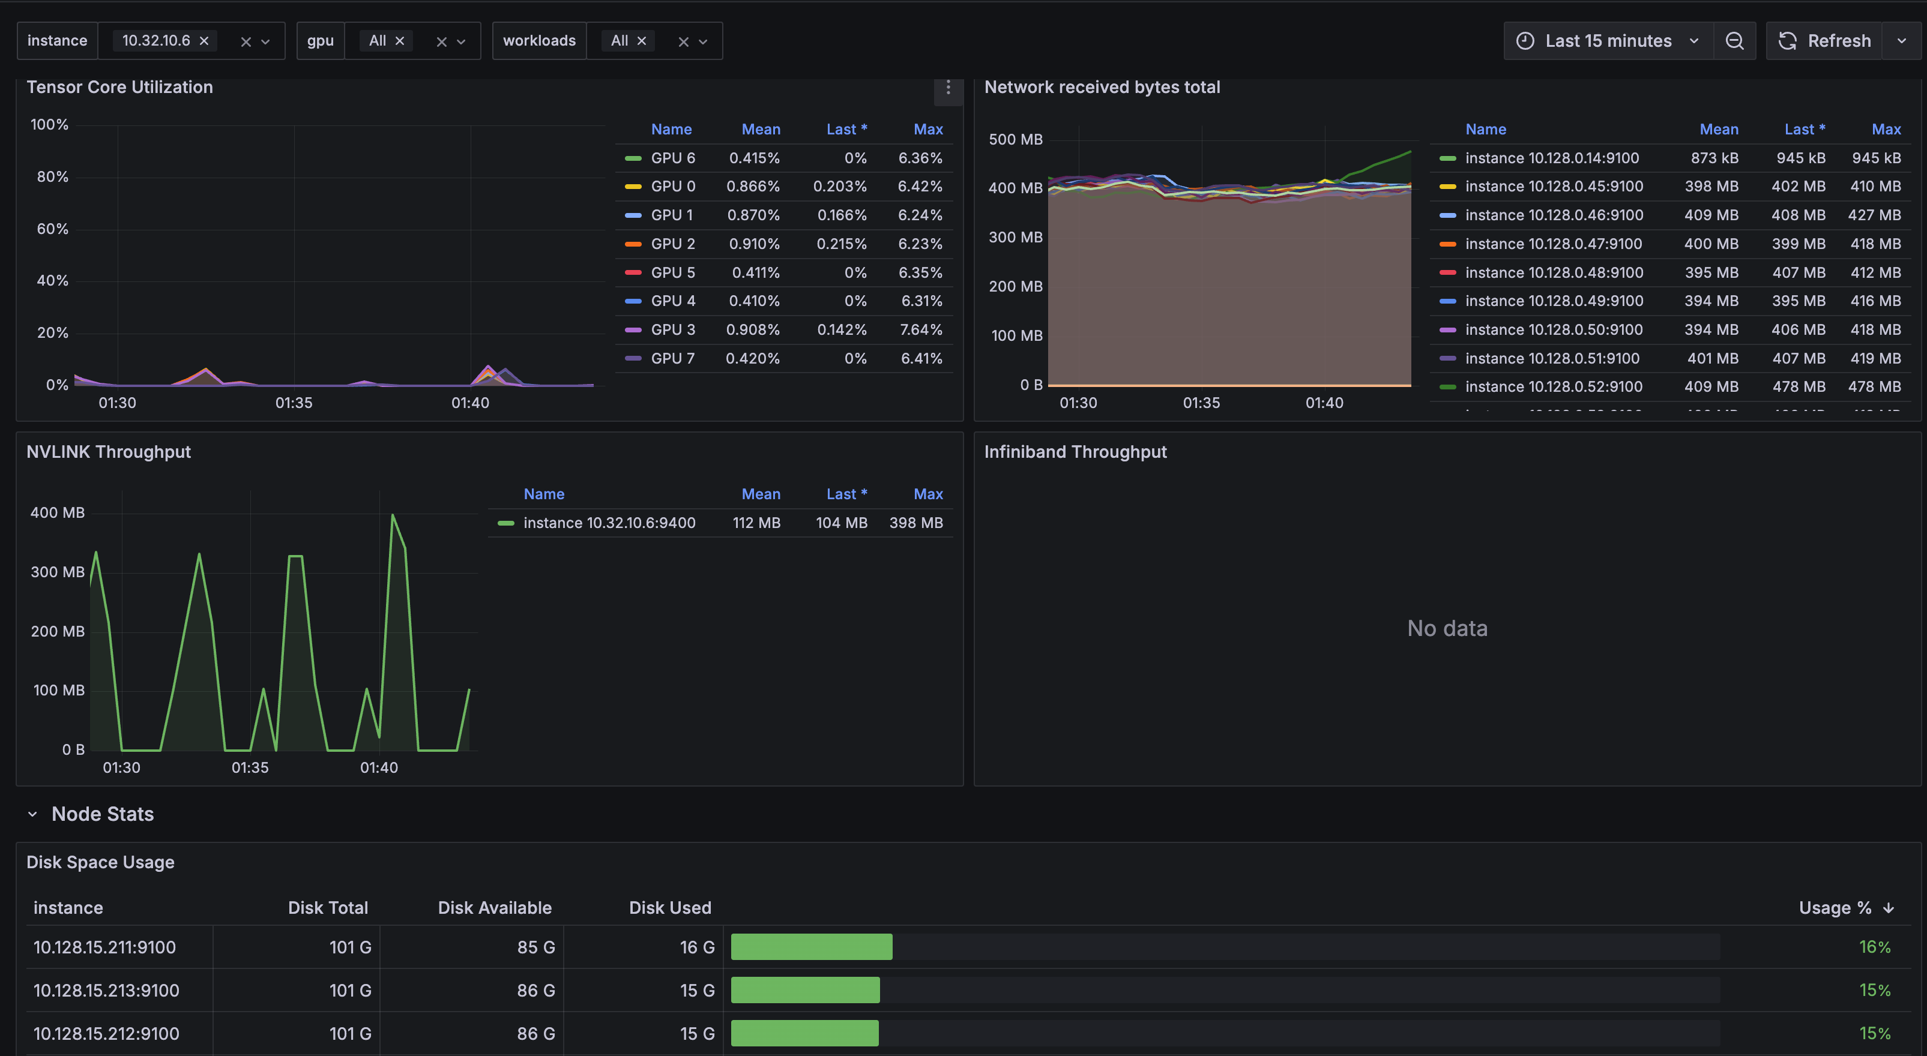
Task: Clear all values in gpu filter
Action: 441,42
